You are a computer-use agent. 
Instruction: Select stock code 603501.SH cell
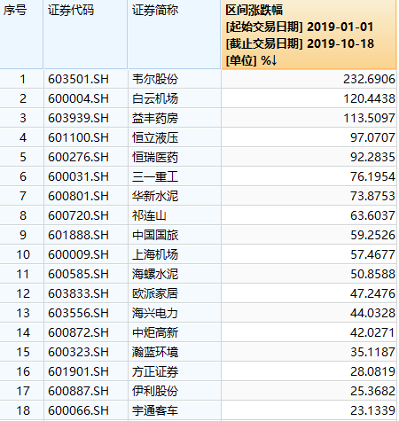point(85,79)
